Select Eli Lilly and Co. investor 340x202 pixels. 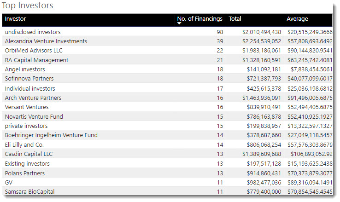[24, 144]
